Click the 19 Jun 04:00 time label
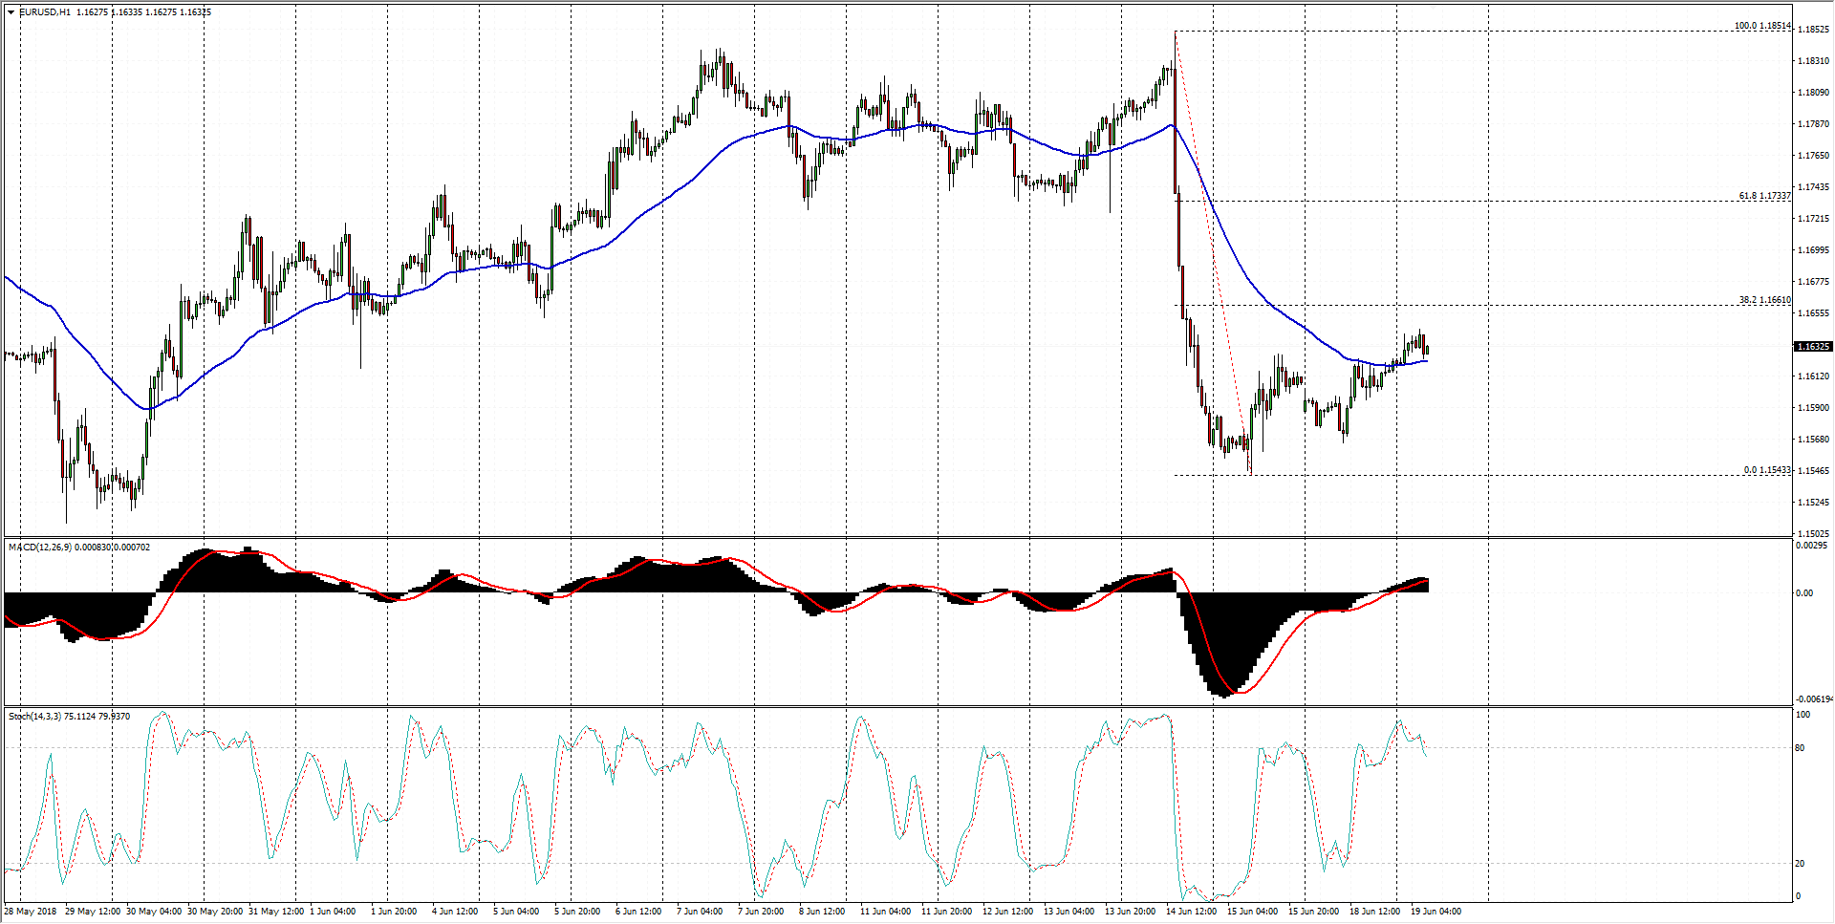1835x924 pixels. coord(1436,912)
